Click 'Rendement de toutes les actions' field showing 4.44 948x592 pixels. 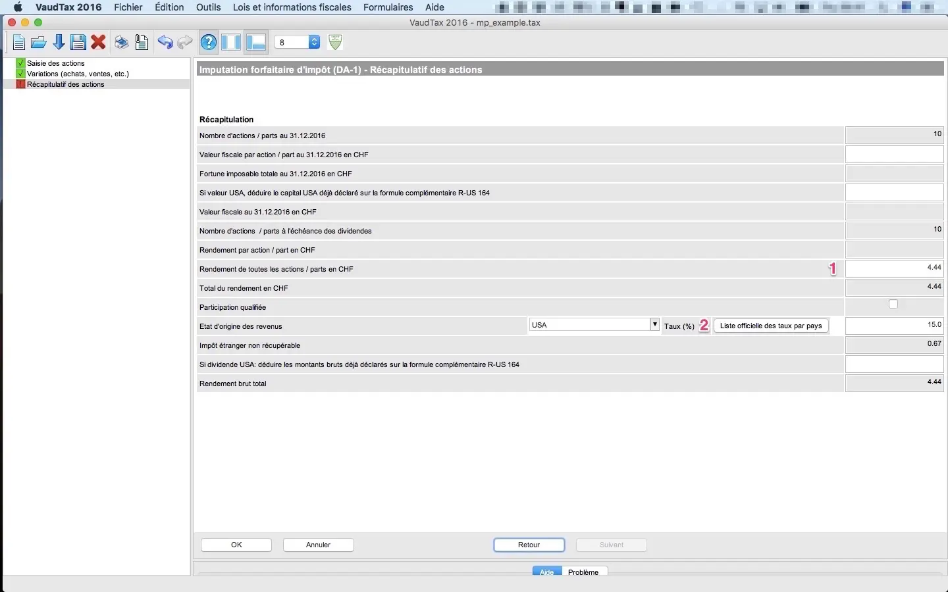point(895,268)
